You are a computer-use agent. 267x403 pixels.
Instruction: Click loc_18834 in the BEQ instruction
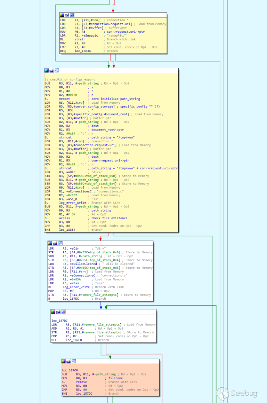[82, 51]
